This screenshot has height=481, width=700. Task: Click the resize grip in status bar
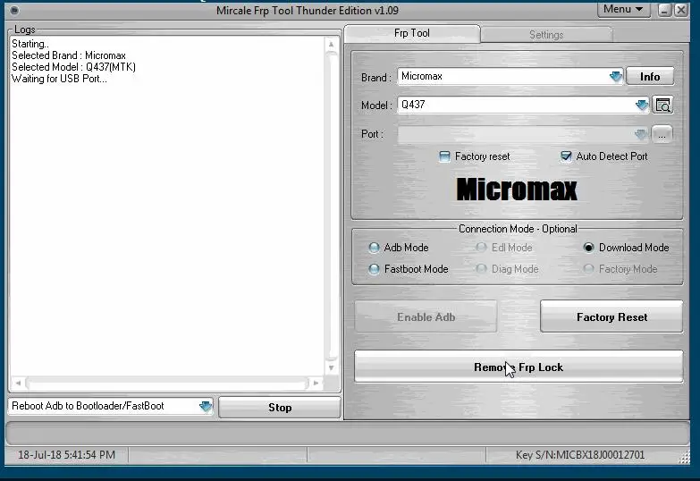685,457
